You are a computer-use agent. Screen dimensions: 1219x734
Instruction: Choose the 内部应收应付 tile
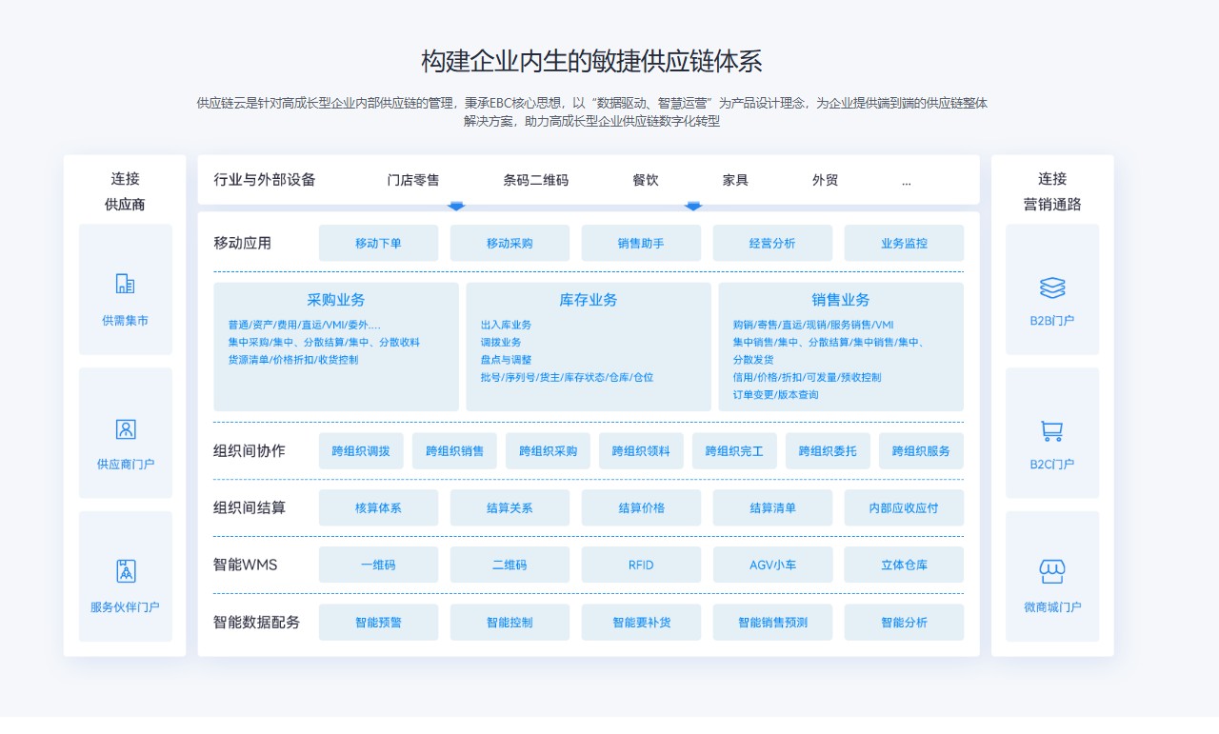[904, 507]
